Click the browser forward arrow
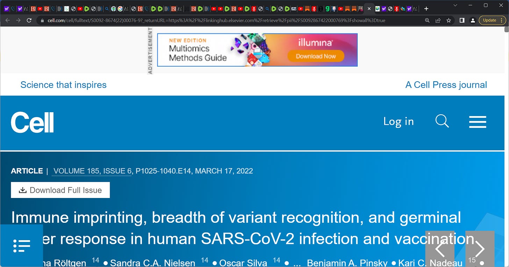 click(19, 20)
